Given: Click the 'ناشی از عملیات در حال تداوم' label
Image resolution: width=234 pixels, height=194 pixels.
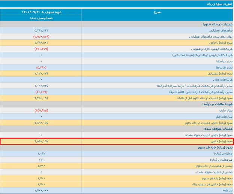Looking at the screenshot, I should 214,166.
